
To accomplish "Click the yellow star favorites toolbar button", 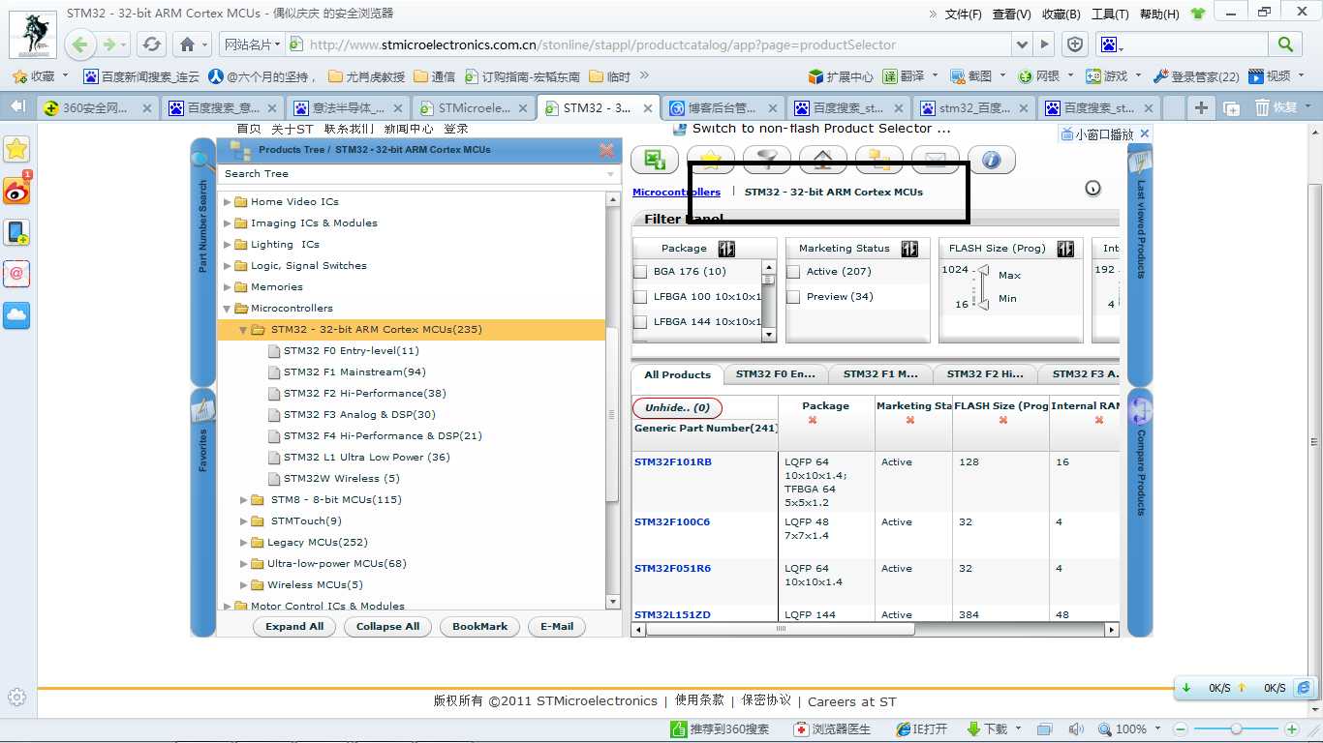I will (x=711, y=160).
